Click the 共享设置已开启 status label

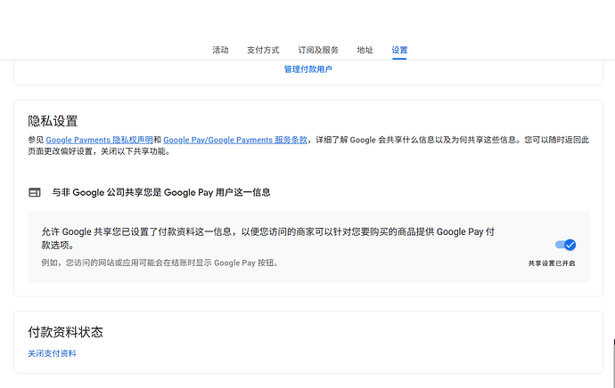(x=552, y=263)
